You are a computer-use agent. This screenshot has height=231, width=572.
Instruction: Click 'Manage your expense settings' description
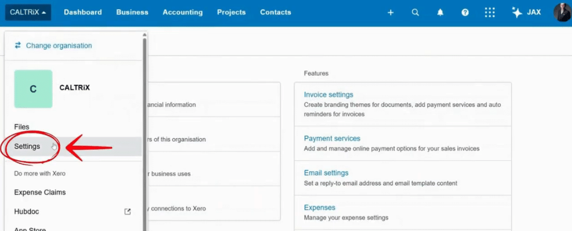click(346, 218)
